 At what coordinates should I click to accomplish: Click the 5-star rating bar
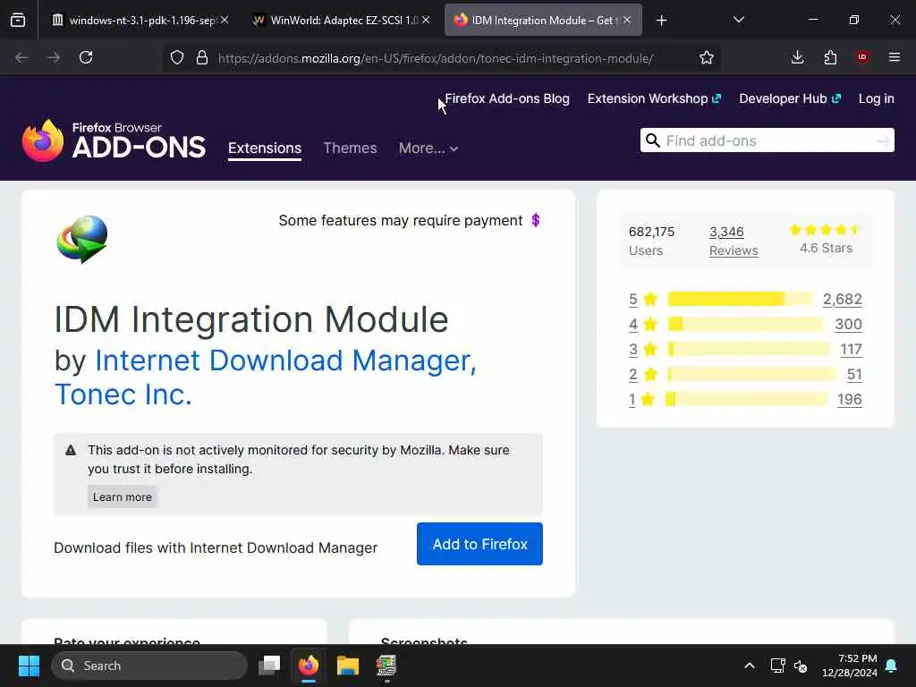[x=740, y=299]
